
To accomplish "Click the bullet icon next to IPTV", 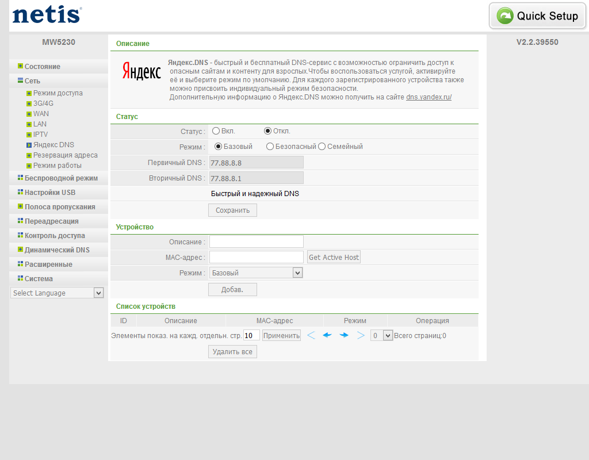I will pos(29,135).
